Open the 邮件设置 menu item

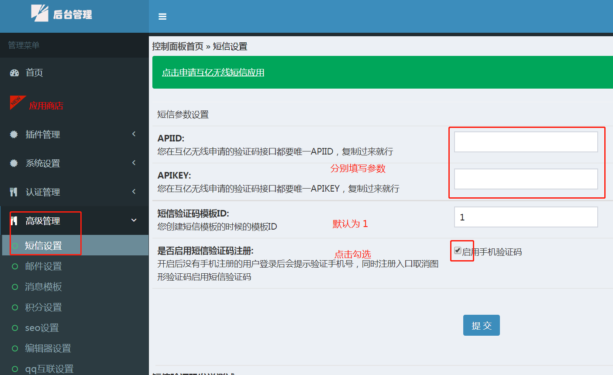click(43, 266)
